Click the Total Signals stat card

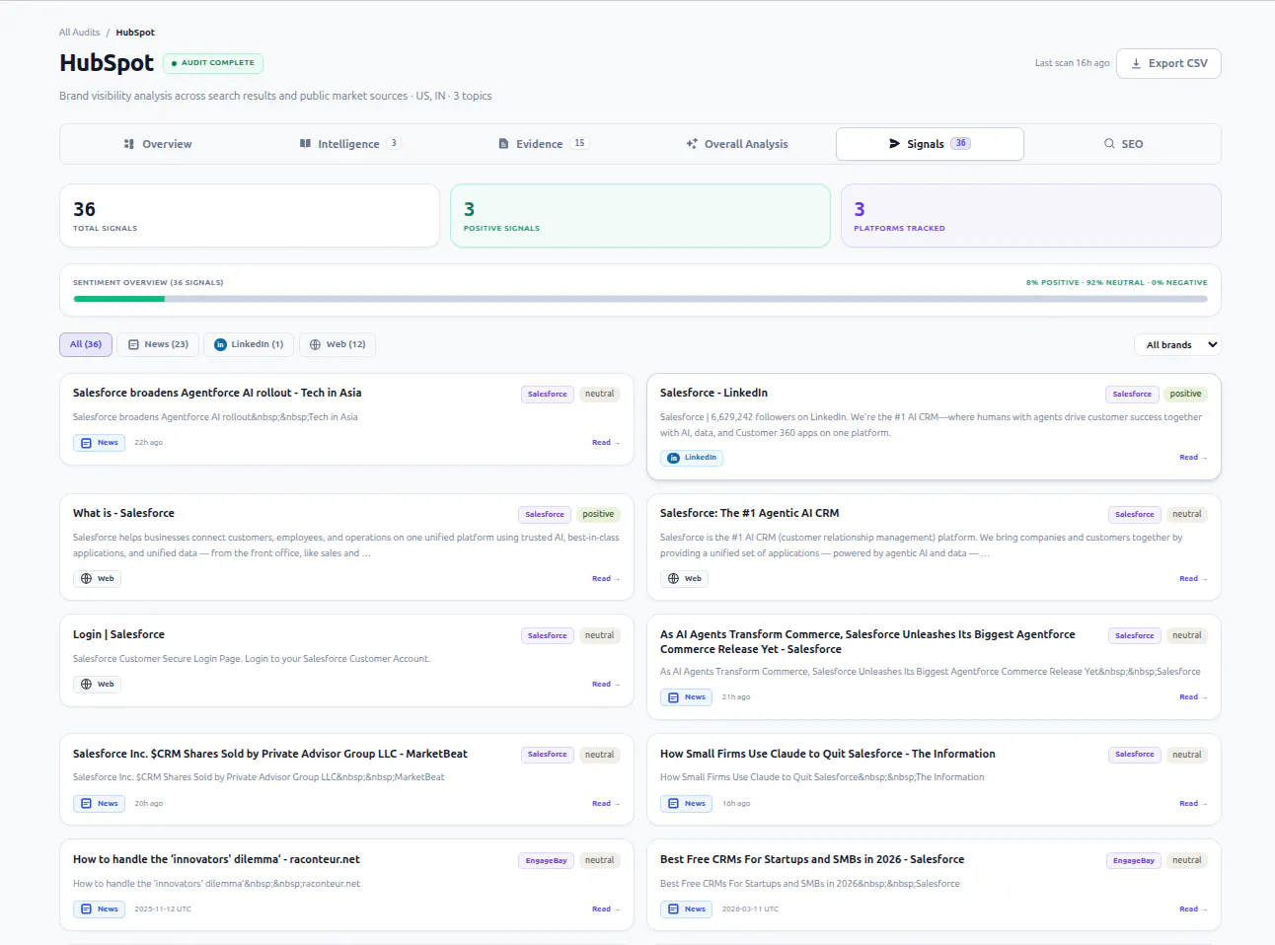coord(250,216)
